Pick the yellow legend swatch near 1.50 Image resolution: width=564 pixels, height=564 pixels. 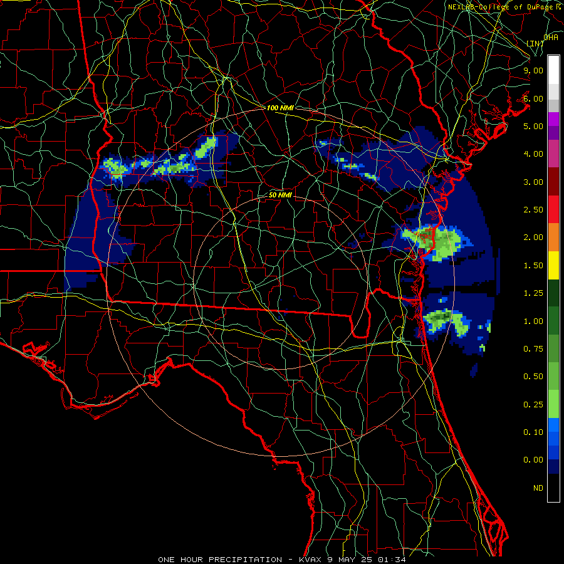click(553, 266)
